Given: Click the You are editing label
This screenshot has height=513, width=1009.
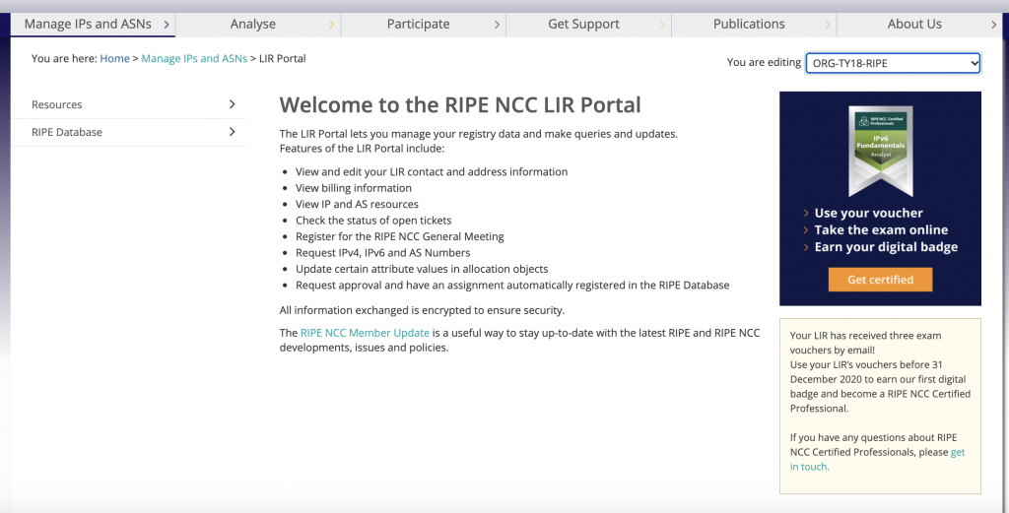Looking at the screenshot, I should [764, 62].
